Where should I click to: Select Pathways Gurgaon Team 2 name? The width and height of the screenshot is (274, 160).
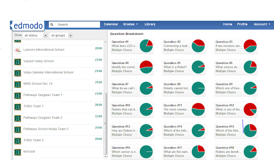click(43, 118)
